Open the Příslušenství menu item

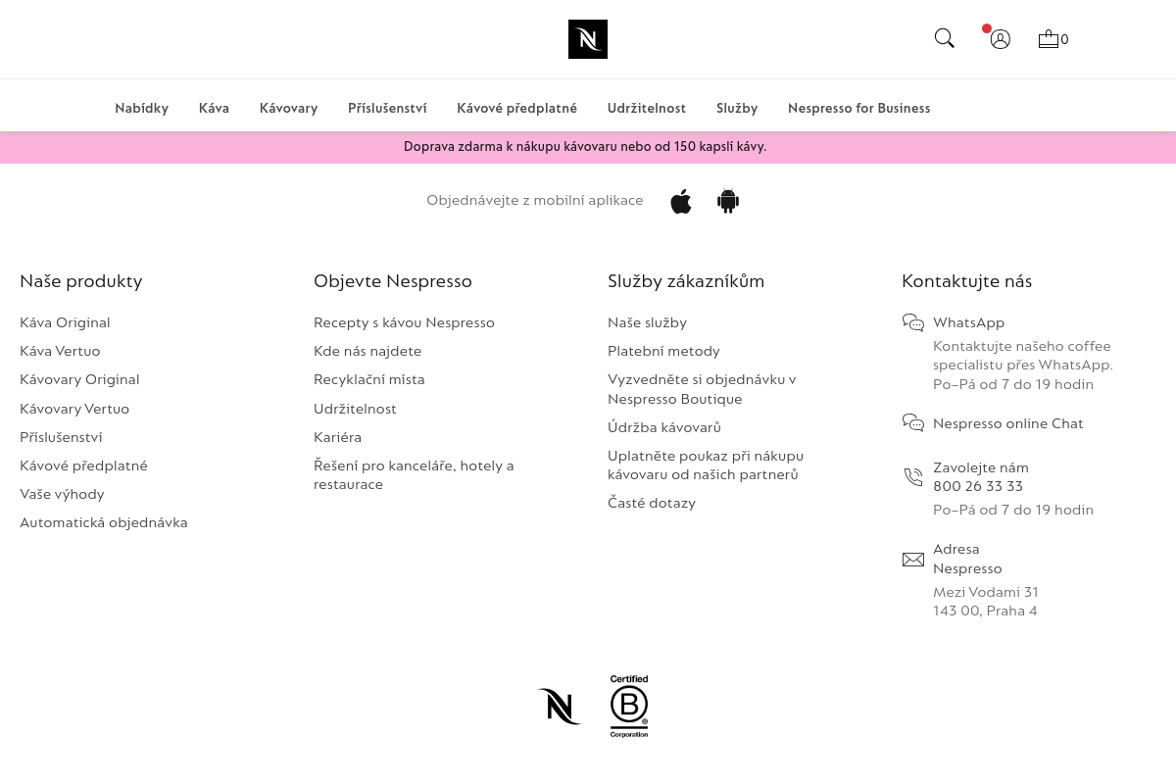[387, 108]
